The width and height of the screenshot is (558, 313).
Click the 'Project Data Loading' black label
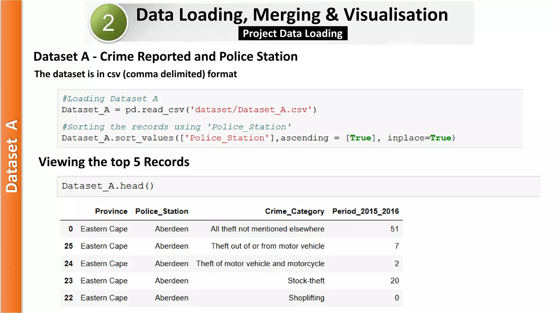click(x=293, y=33)
